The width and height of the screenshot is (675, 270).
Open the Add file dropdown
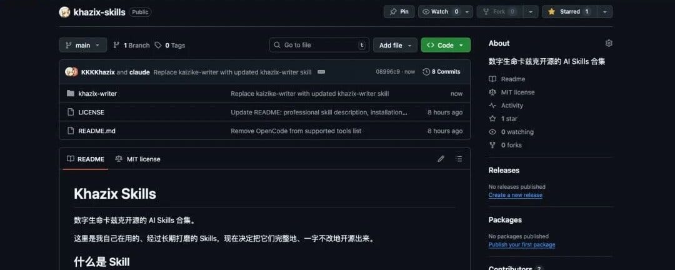(x=395, y=45)
